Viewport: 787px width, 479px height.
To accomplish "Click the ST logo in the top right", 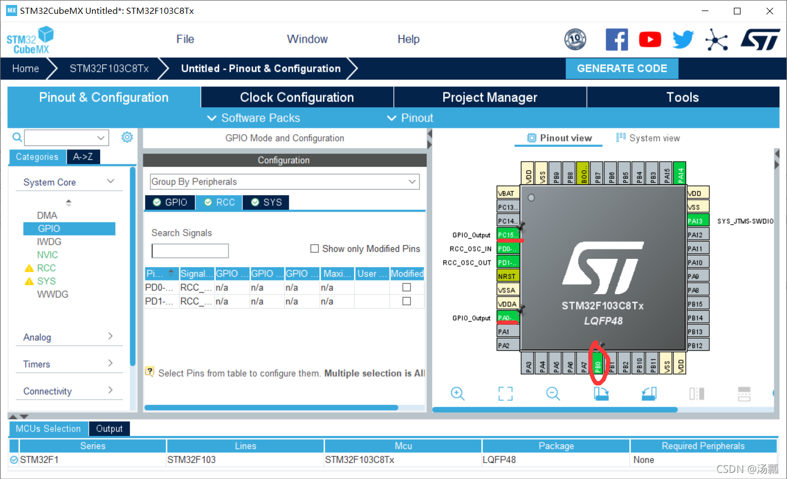I will click(760, 39).
